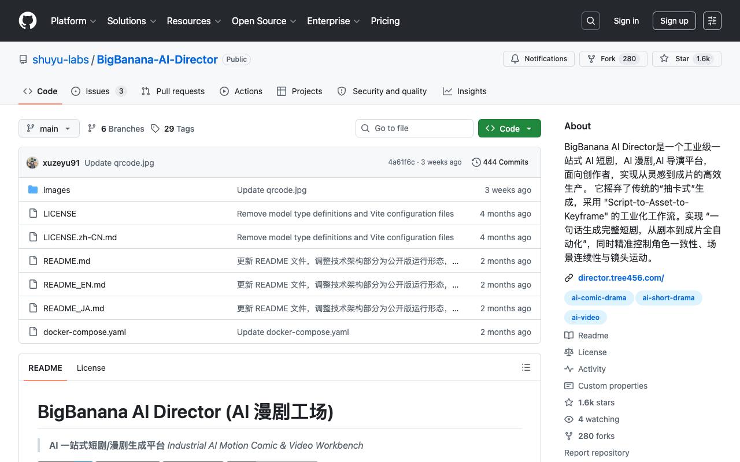740x462 pixels.
Task: Open the 'Update docker-compose.yaml' commit message
Action: (293, 332)
